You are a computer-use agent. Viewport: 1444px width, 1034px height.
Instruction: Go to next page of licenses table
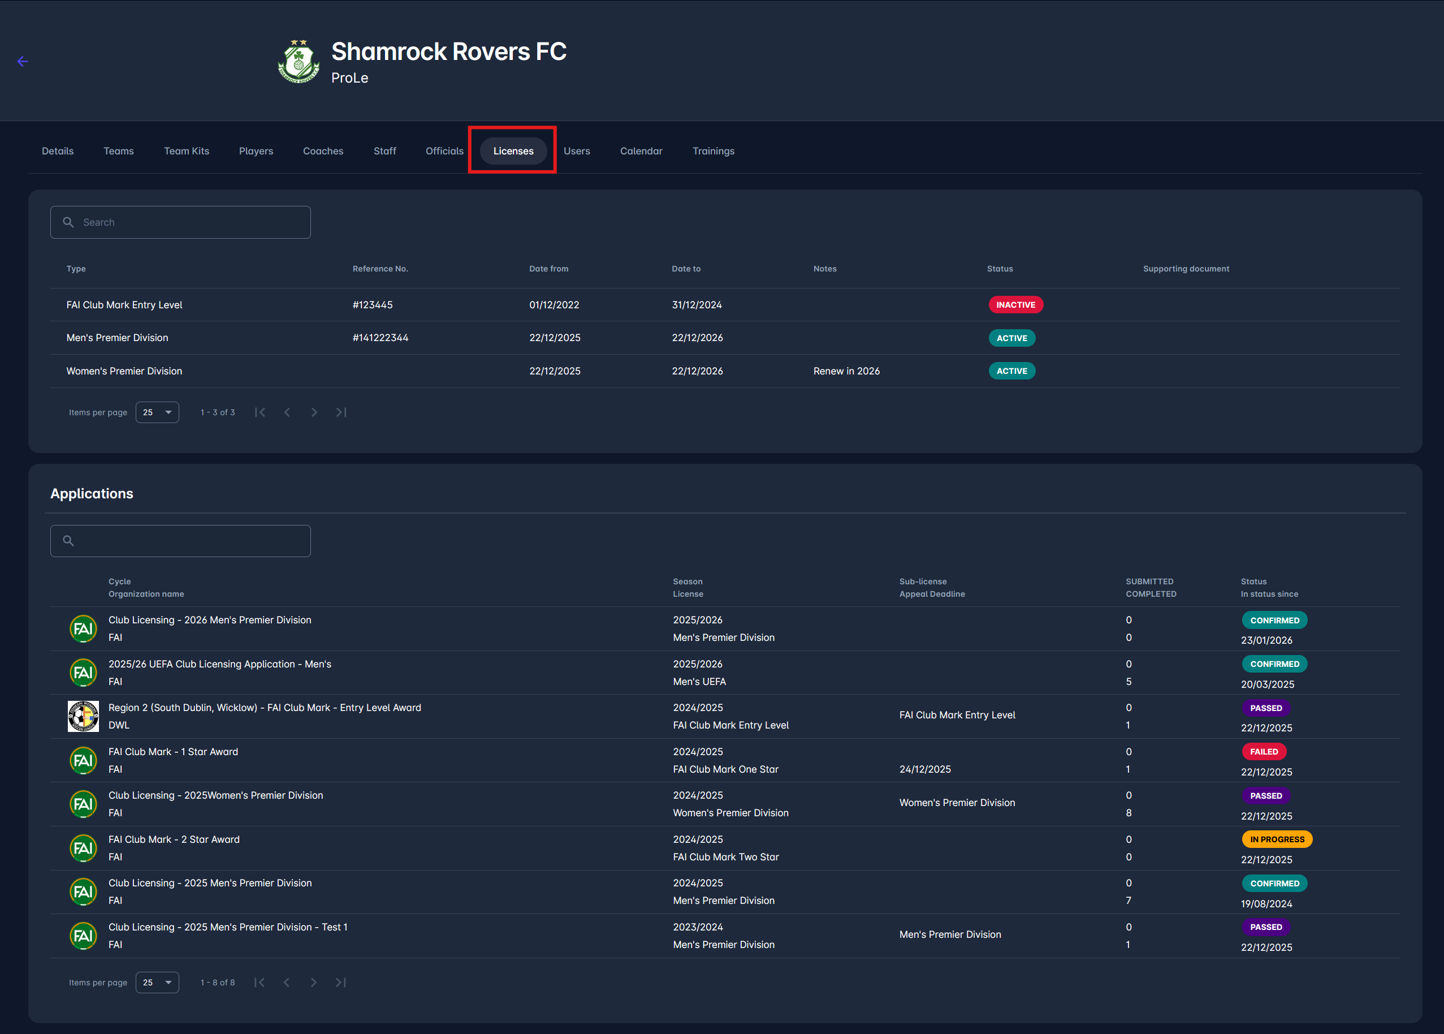click(x=314, y=412)
